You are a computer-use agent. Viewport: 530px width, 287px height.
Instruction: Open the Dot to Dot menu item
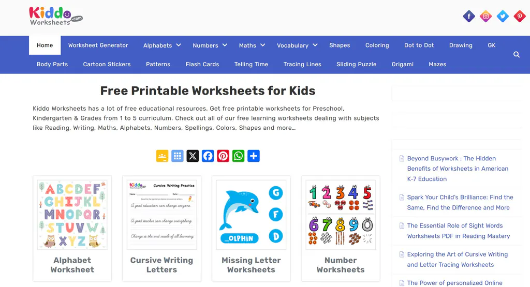click(419, 45)
